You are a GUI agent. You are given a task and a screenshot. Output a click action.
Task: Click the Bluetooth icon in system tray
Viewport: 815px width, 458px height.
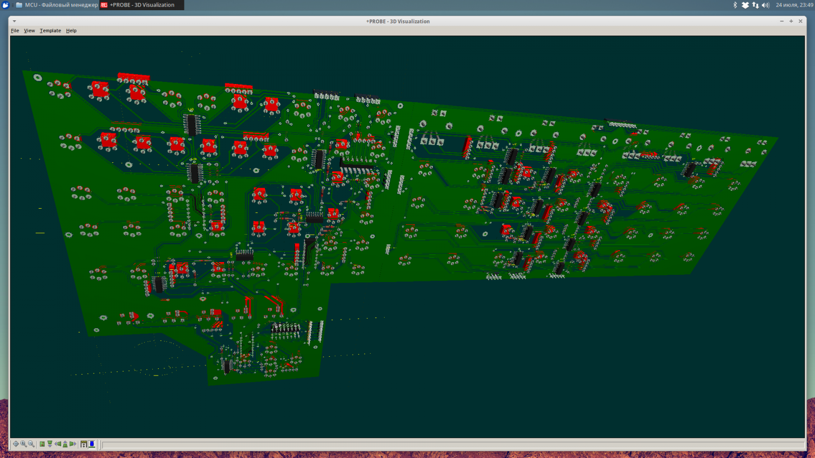735,5
